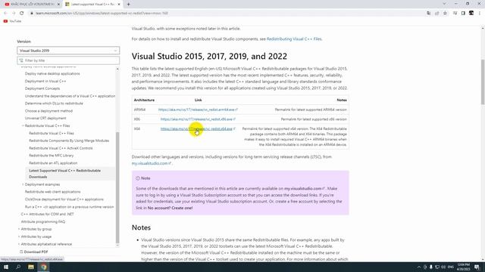This screenshot has width=485, height=272.
Task: Show hidden system tray icons chevron
Action: (419, 267)
